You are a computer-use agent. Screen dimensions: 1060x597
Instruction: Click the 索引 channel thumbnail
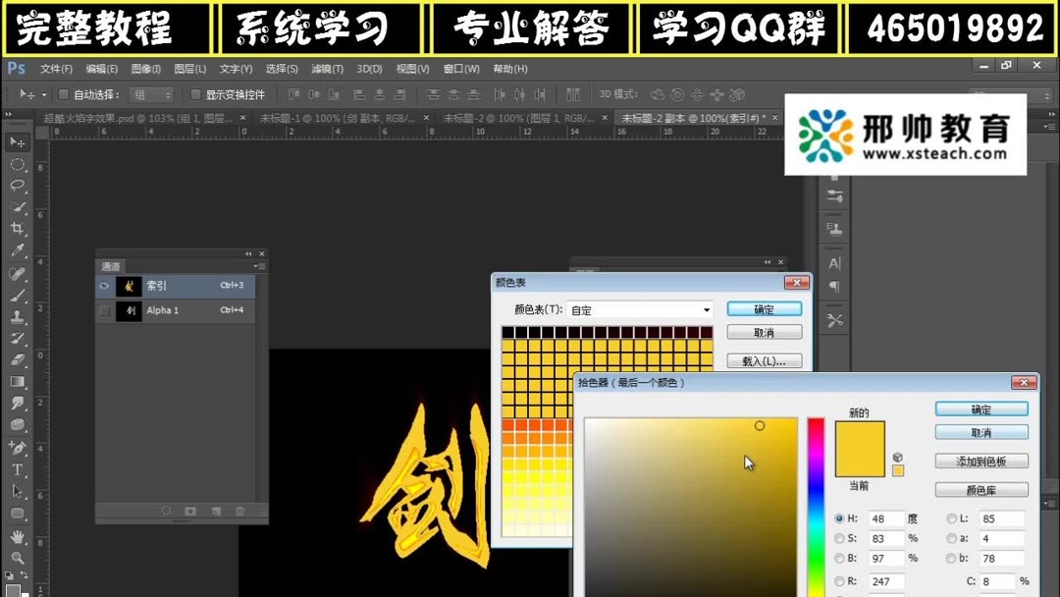coord(129,285)
